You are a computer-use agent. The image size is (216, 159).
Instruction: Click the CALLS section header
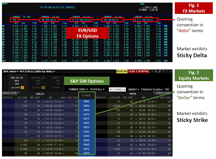tap(40, 94)
